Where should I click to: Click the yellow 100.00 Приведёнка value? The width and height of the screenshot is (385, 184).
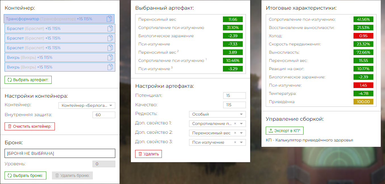tap(363, 102)
